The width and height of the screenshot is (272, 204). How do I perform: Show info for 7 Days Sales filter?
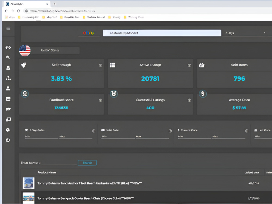tap(94, 131)
